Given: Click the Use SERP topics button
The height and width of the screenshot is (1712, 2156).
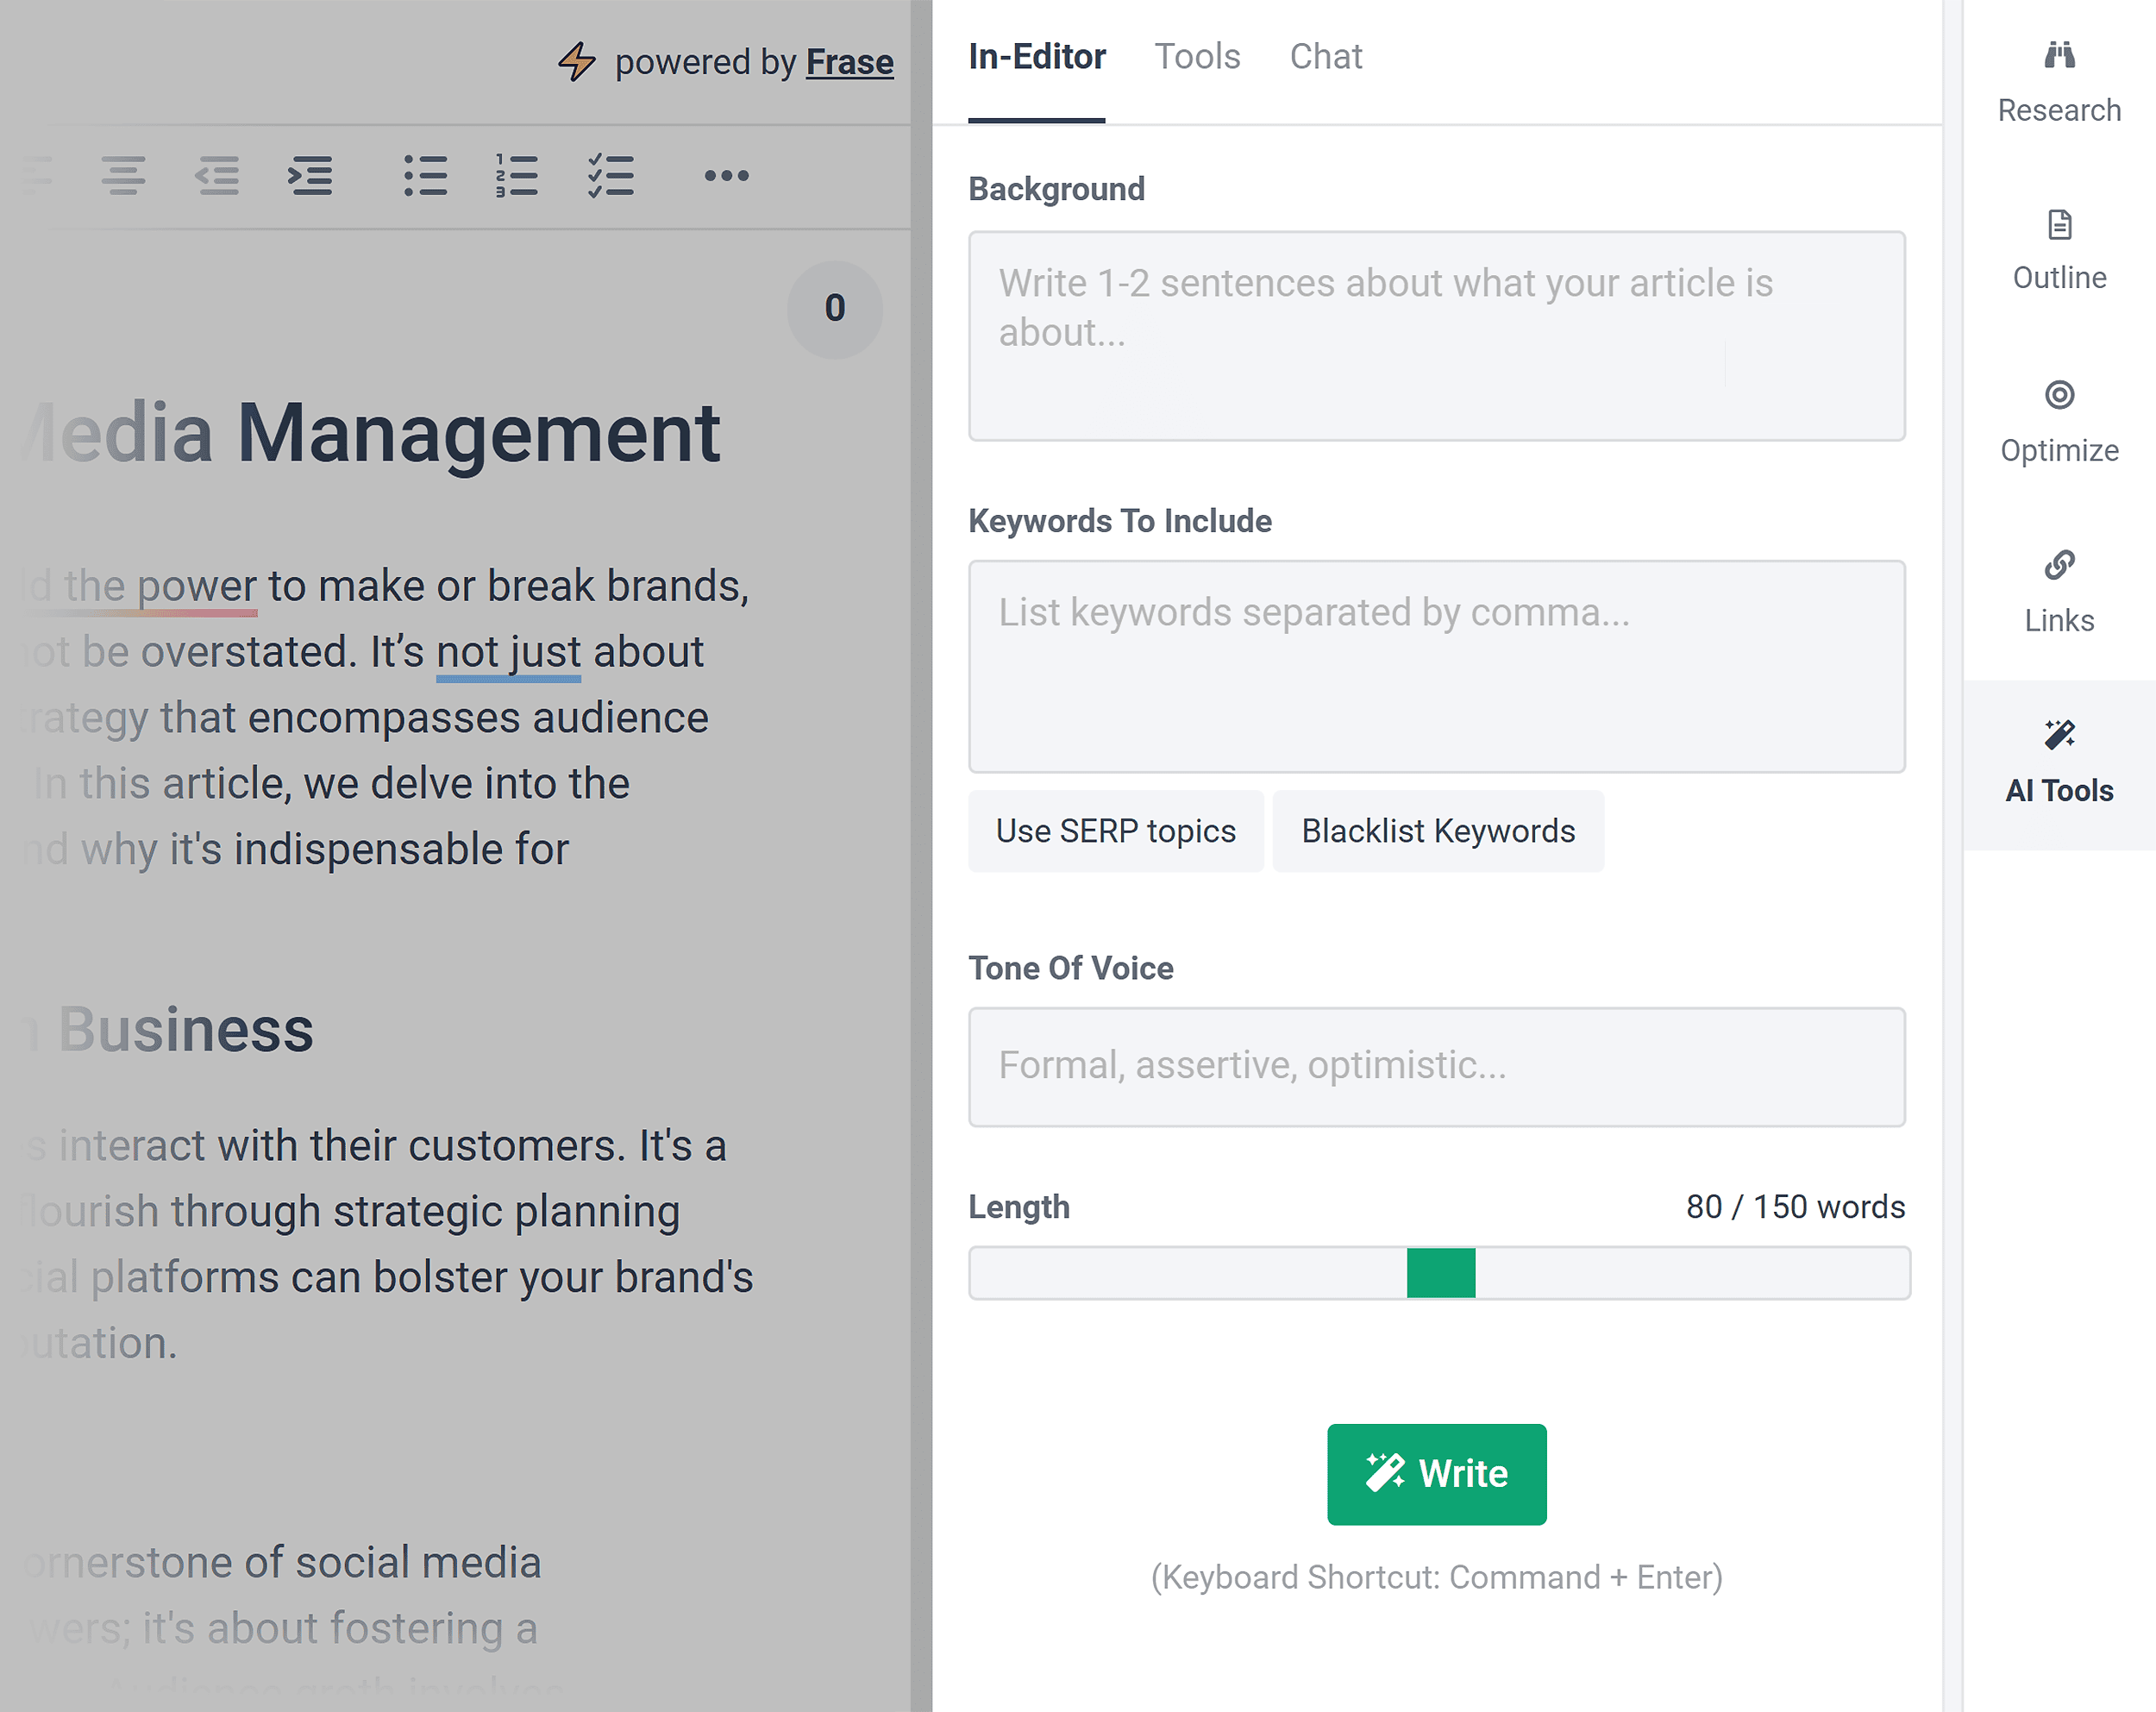Looking at the screenshot, I should tap(1115, 831).
